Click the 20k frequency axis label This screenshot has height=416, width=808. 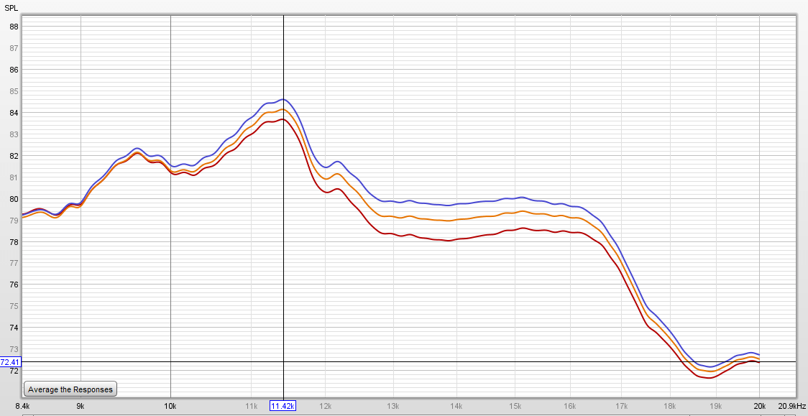pos(760,406)
